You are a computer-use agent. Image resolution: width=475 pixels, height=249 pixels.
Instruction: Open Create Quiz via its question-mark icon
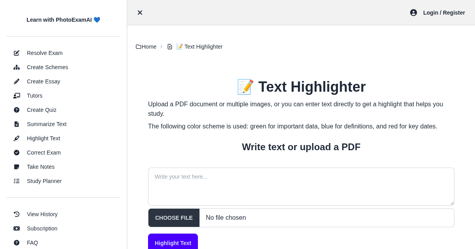pyautogui.click(x=17, y=110)
